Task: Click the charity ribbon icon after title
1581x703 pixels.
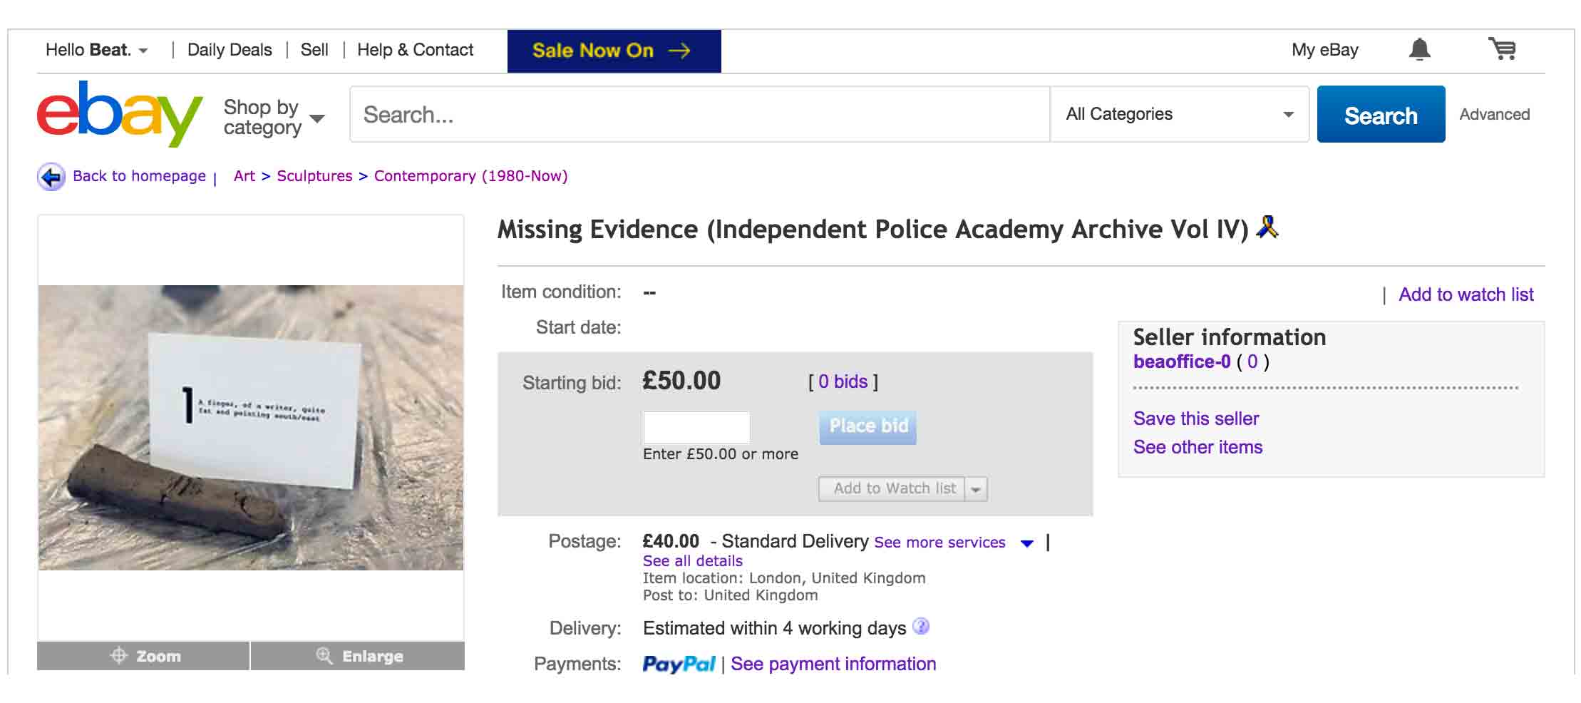Action: [1267, 227]
